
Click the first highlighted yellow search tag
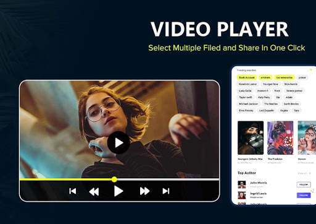247,77
